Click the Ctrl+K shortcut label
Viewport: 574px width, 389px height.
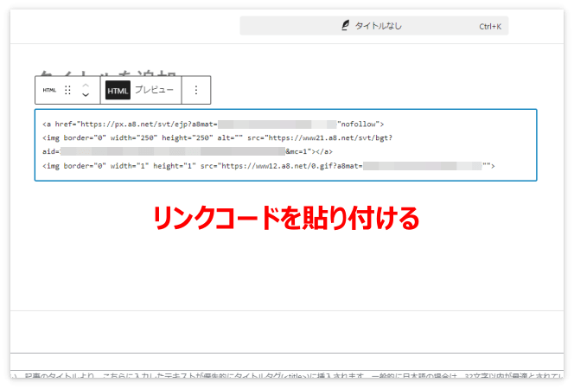point(490,26)
